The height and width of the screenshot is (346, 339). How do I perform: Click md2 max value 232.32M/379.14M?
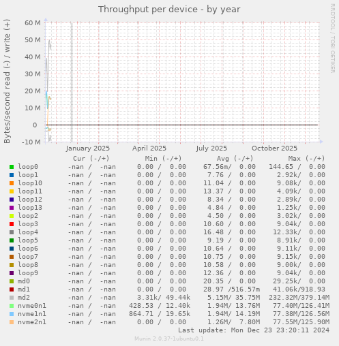299,298
